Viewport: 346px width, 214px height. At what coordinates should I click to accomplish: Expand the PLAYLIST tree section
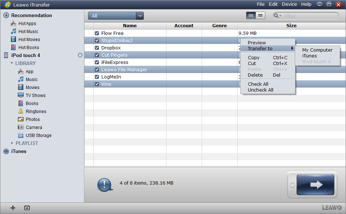click(12, 143)
